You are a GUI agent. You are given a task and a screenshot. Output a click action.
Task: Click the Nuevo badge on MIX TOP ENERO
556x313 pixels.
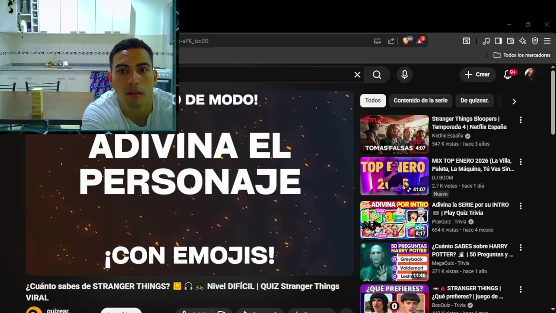(x=440, y=194)
